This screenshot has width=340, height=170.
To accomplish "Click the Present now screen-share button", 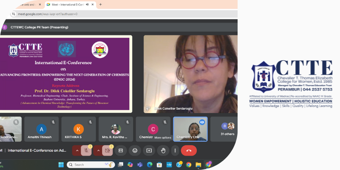I will (x=149, y=150).
